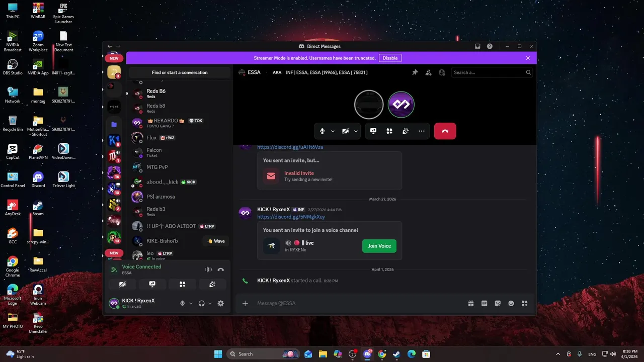The image size is (644, 362).
Task: Click Wave button next to KIKE-Bisho7b
Action: [x=216, y=241]
